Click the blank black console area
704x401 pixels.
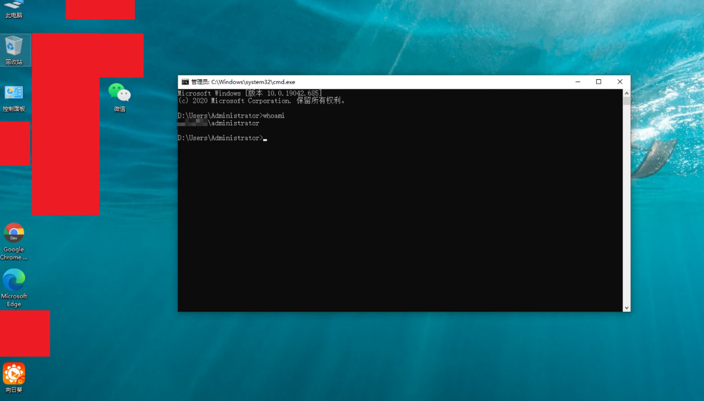click(x=399, y=222)
